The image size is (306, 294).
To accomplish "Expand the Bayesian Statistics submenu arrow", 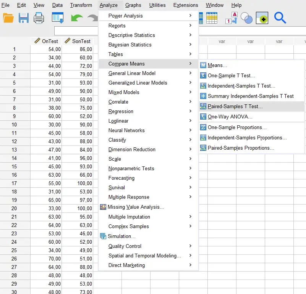I will tap(191, 44).
